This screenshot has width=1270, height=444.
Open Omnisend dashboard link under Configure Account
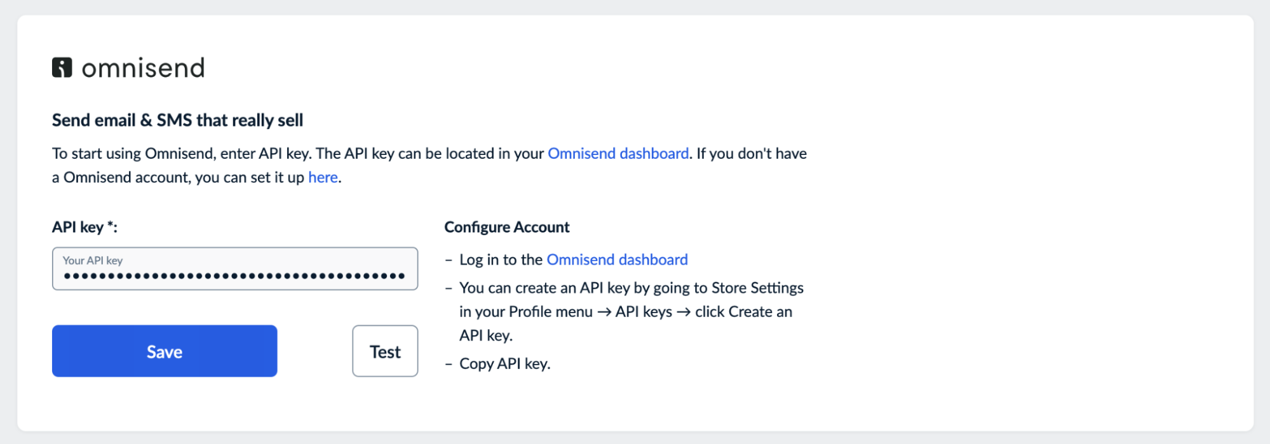click(x=617, y=260)
